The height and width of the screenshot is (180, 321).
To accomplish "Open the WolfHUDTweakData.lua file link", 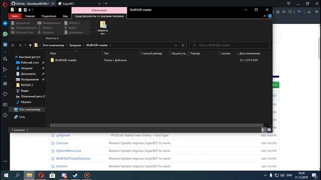I will pyautogui.click(x=73, y=158).
